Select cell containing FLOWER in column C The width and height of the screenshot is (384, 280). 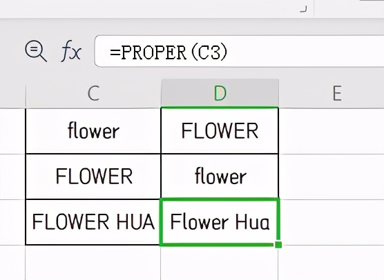[93, 177]
